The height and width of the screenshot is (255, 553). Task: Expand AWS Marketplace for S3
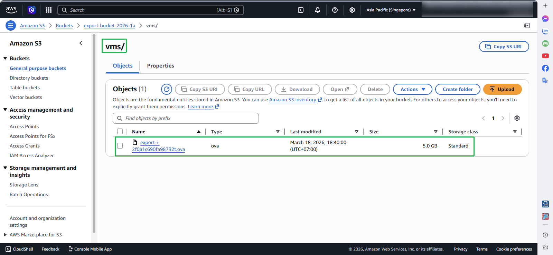coord(5,235)
